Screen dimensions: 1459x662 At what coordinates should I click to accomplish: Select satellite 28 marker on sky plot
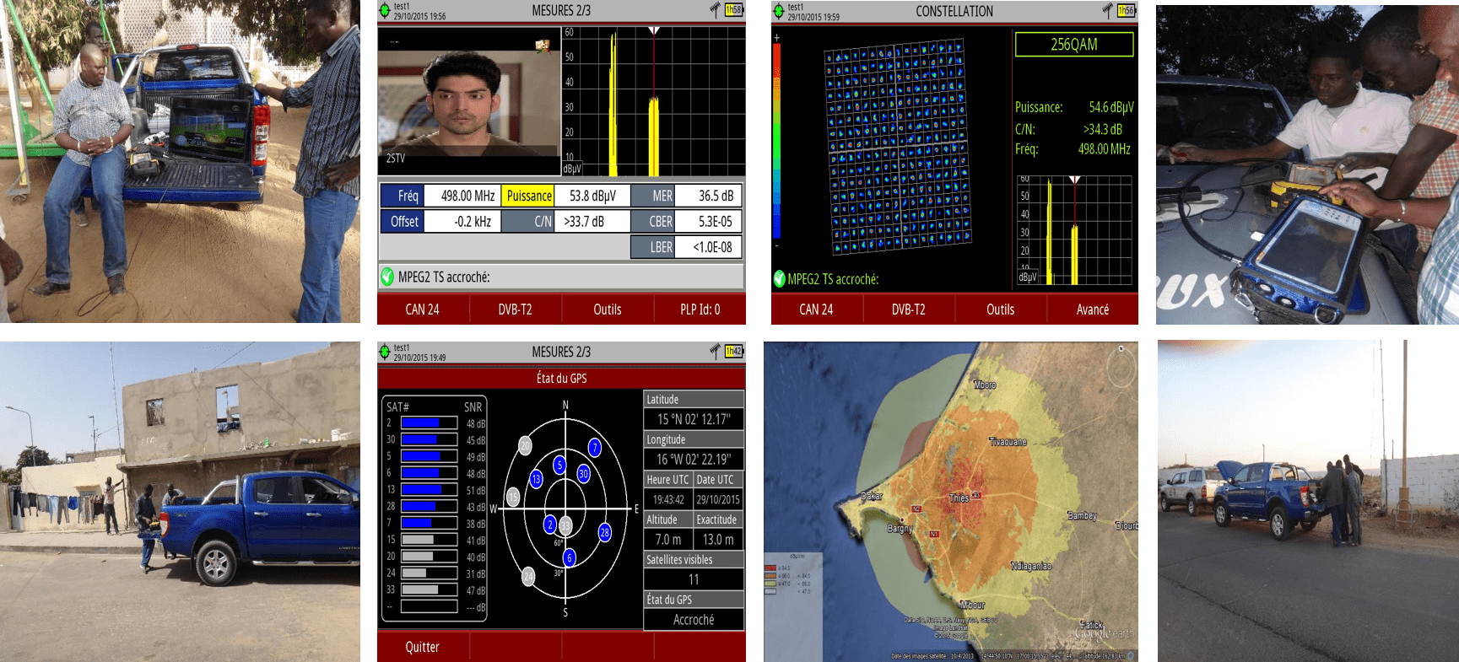604,532
